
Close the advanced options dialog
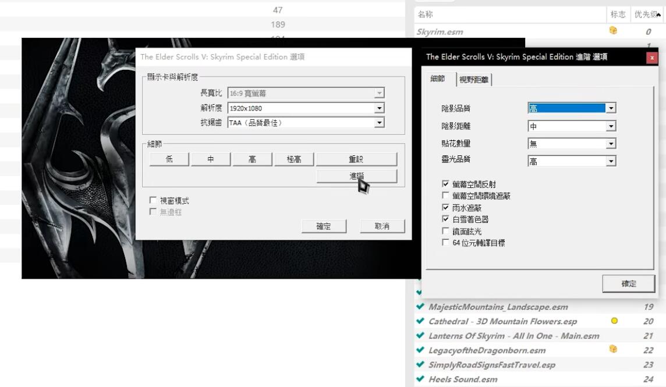click(x=652, y=58)
